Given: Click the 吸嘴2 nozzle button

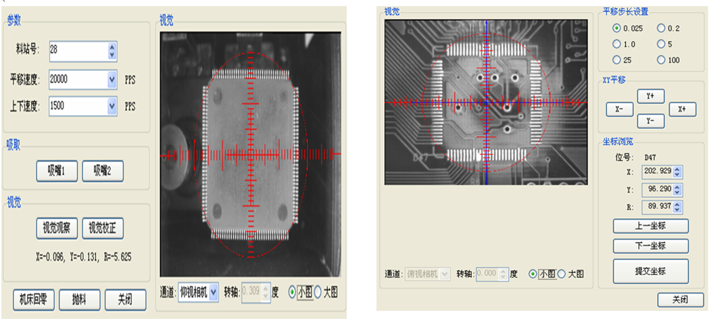Looking at the screenshot, I should pyautogui.click(x=103, y=171).
